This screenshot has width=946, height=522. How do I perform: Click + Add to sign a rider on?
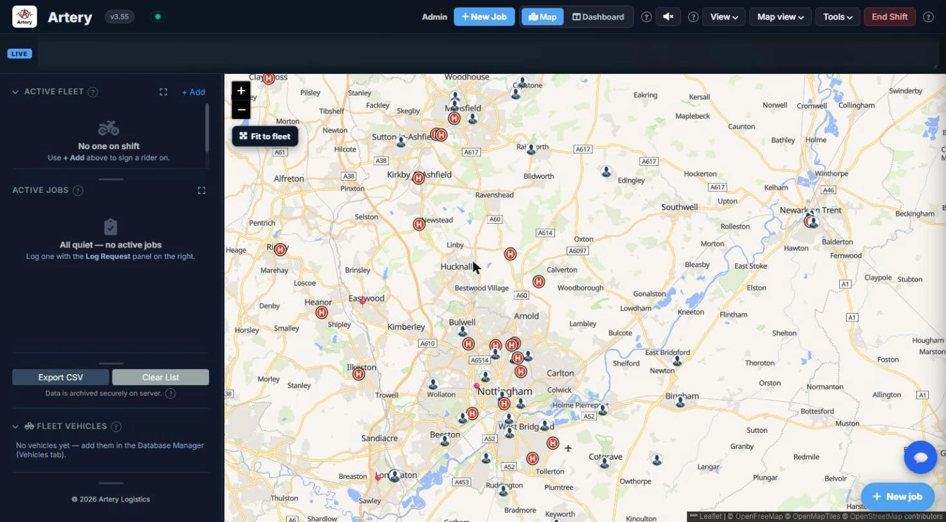point(194,92)
